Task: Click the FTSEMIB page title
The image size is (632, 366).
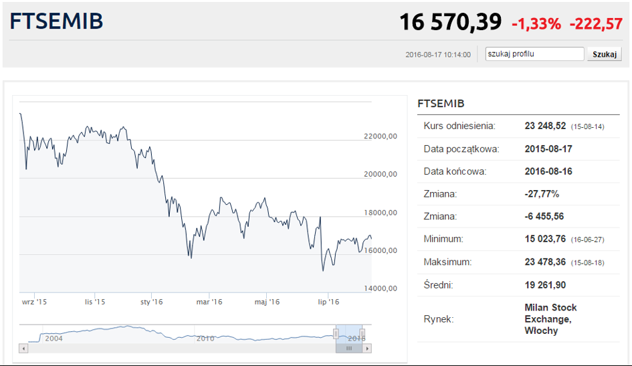Action: click(x=56, y=21)
